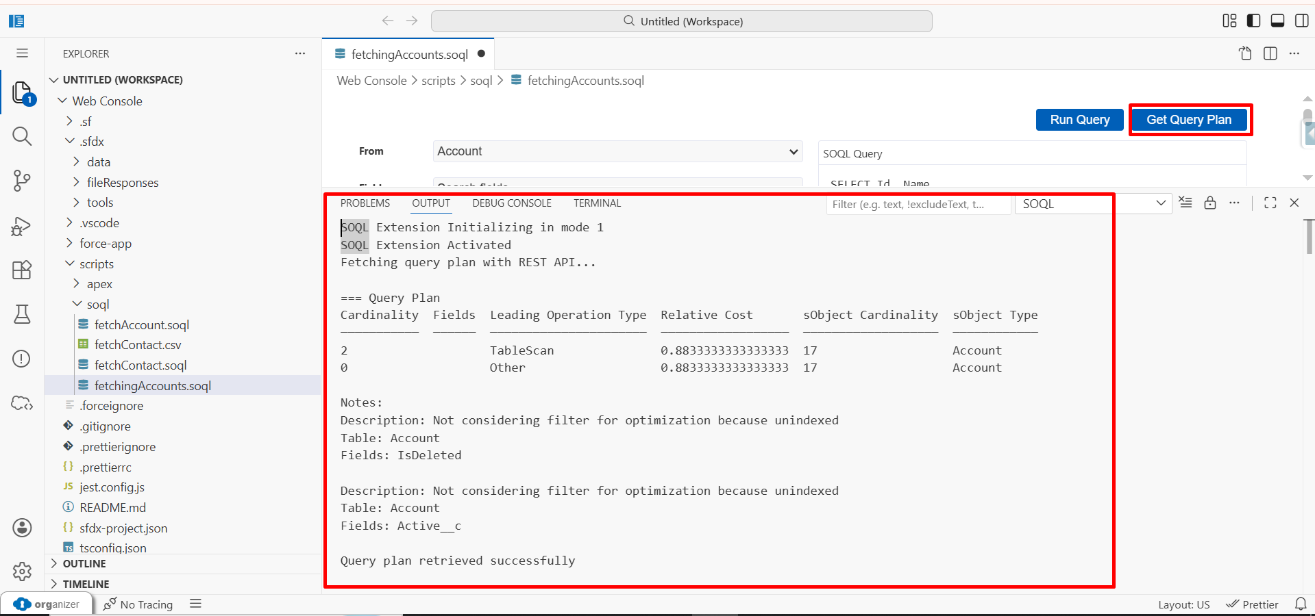The height and width of the screenshot is (616, 1315).
Task: Toggle the bottom panel icon
Action: 1277,21
